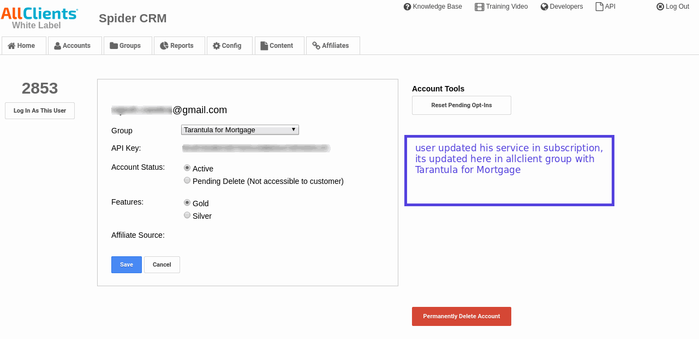This screenshot has height=339, width=699.
Task: Open the Knowledge Base link
Action: [433, 7]
